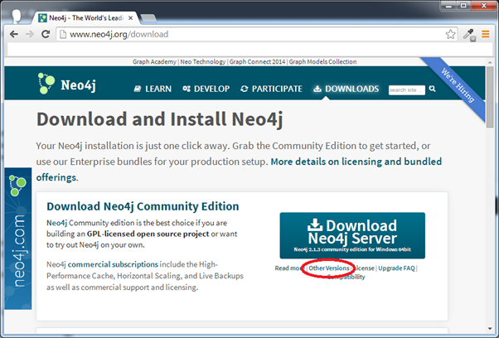
Task: Open the Graph Connect 2014 link
Action: [257, 61]
